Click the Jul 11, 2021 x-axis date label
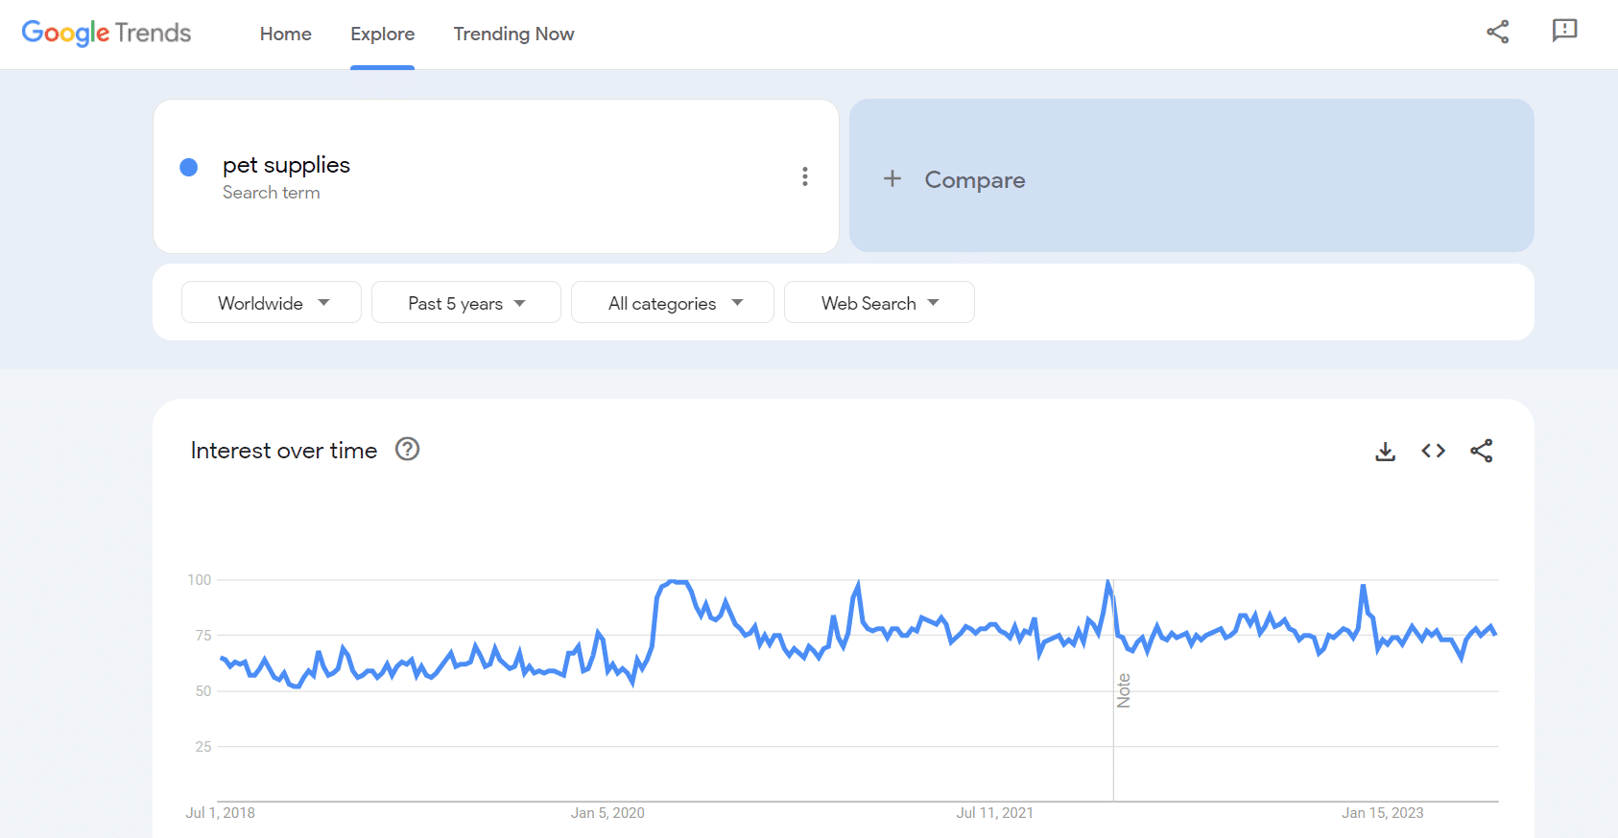Screen dimensions: 1618x838 pyautogui.click(x=994, y=813)
